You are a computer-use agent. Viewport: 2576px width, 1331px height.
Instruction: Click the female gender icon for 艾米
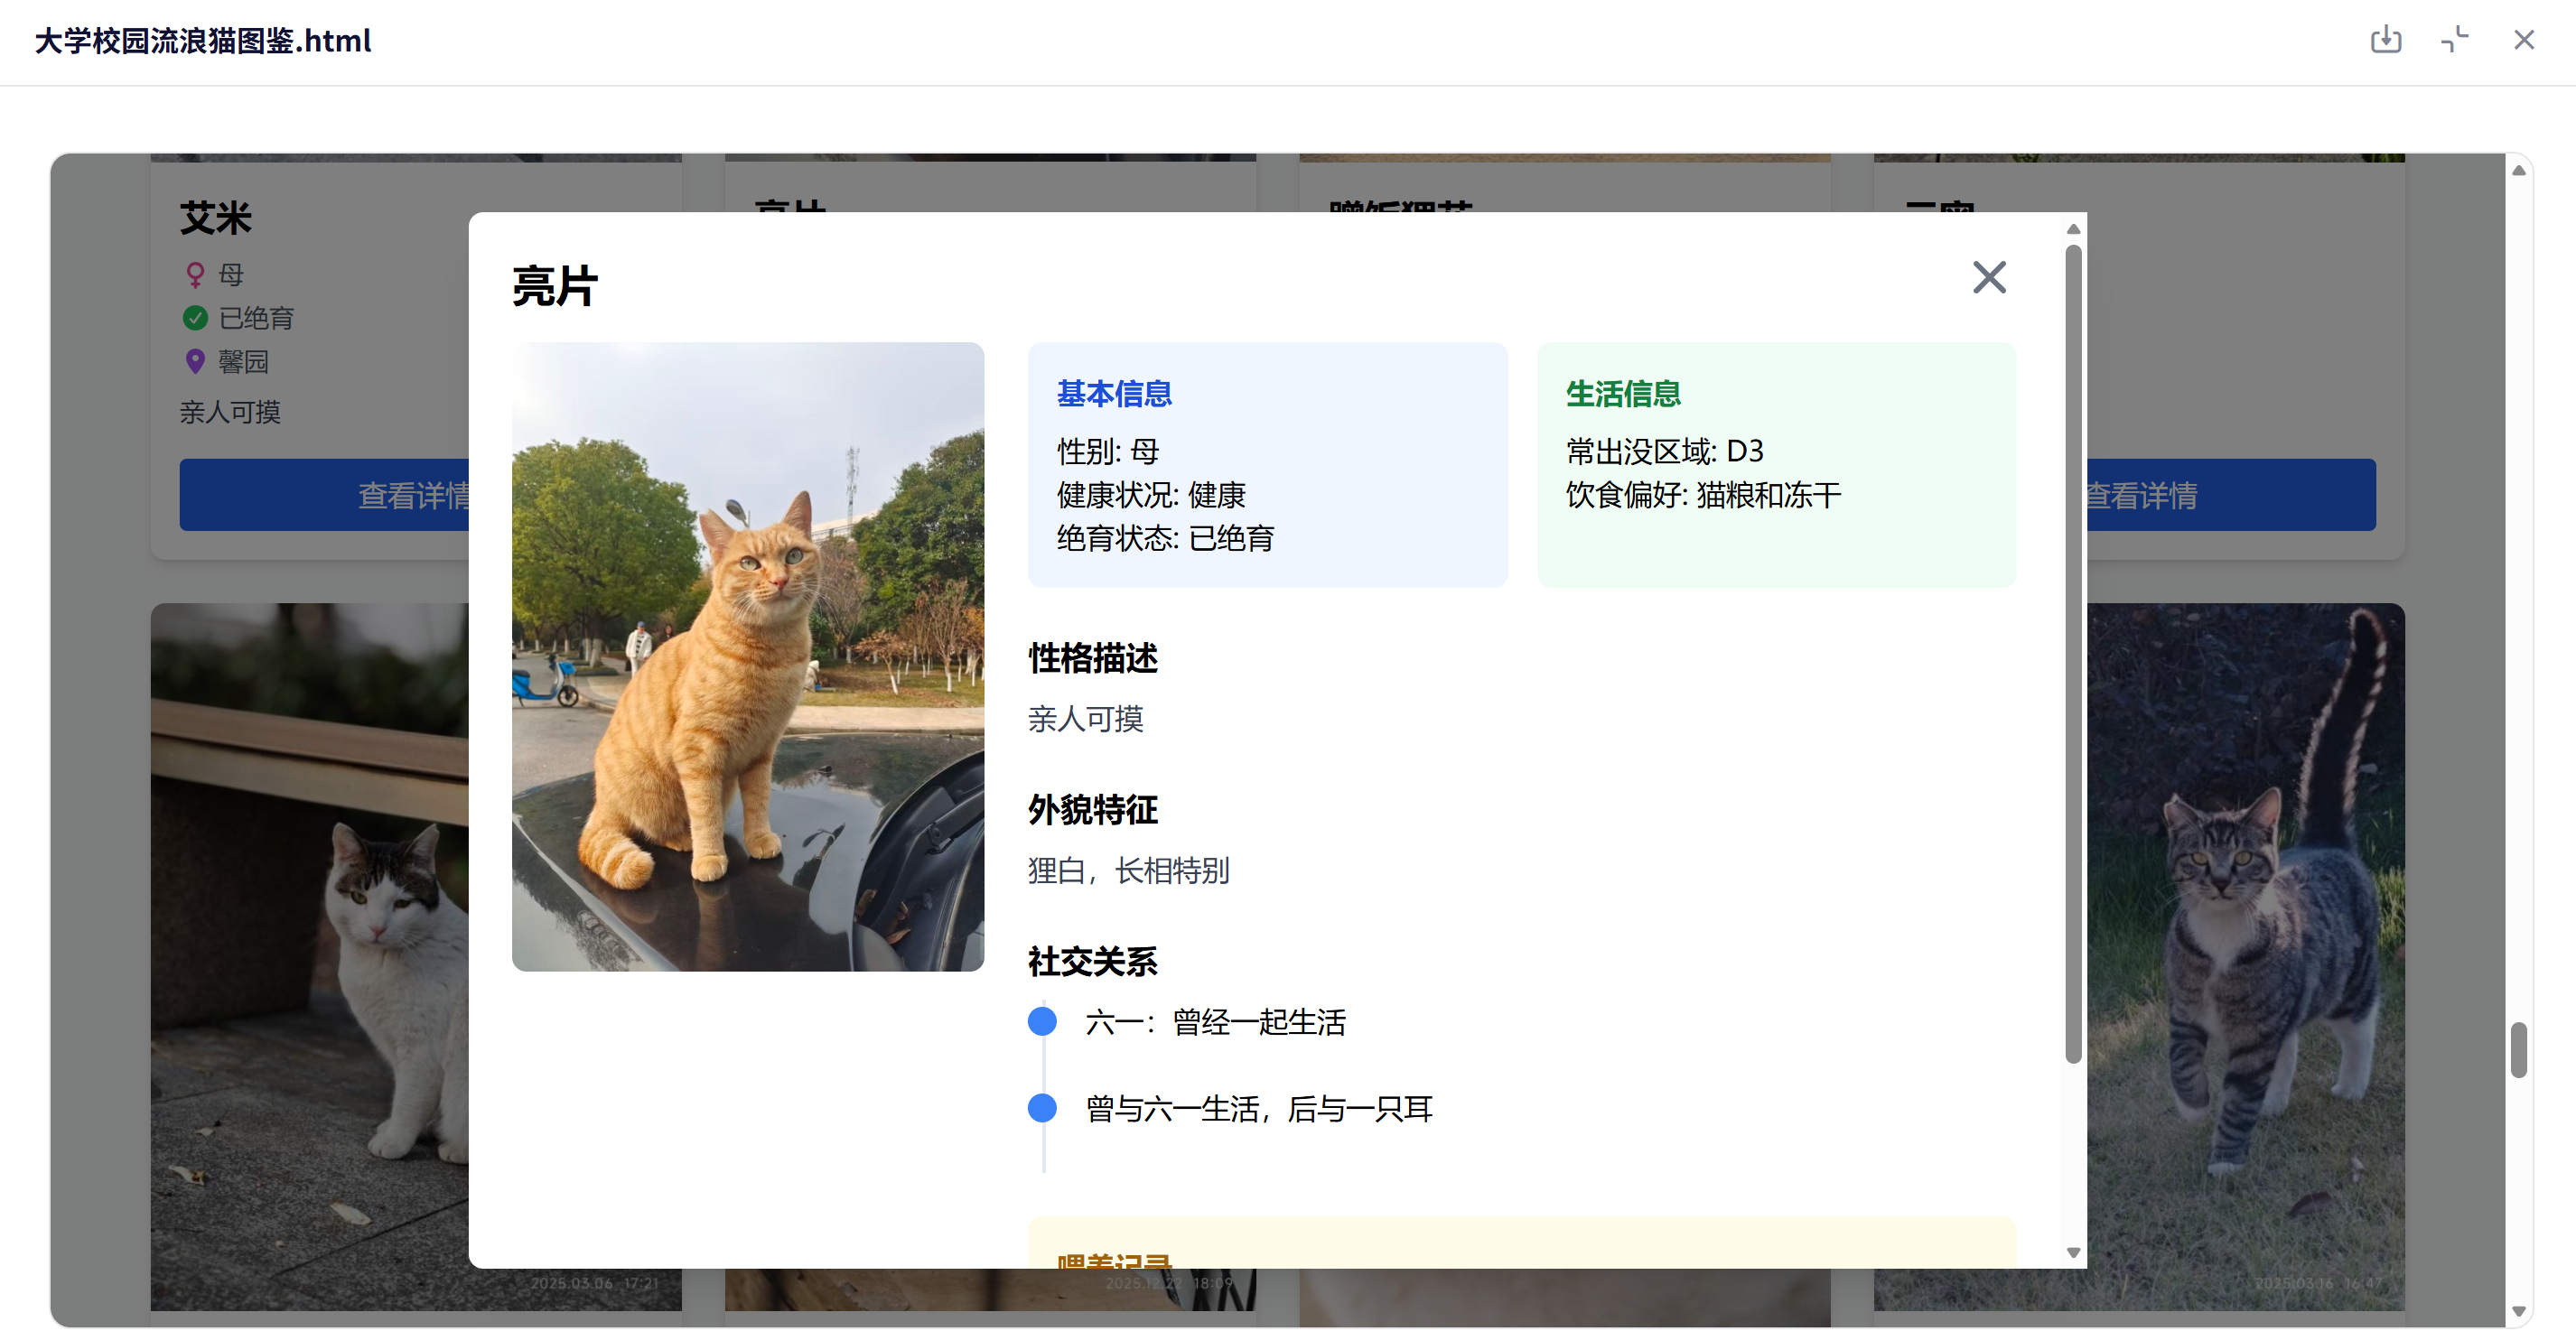tap(195, 274)
